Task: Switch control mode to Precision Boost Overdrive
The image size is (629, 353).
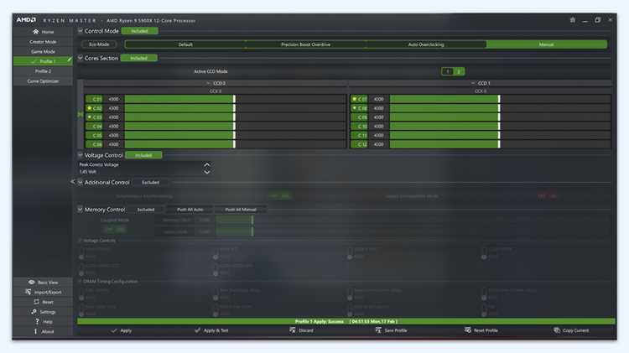Action: pyautogui.click(x=305, y=44)
